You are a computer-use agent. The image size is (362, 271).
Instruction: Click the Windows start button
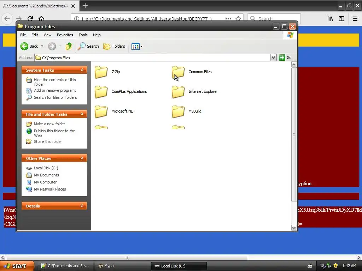click(x=17, y=266)
